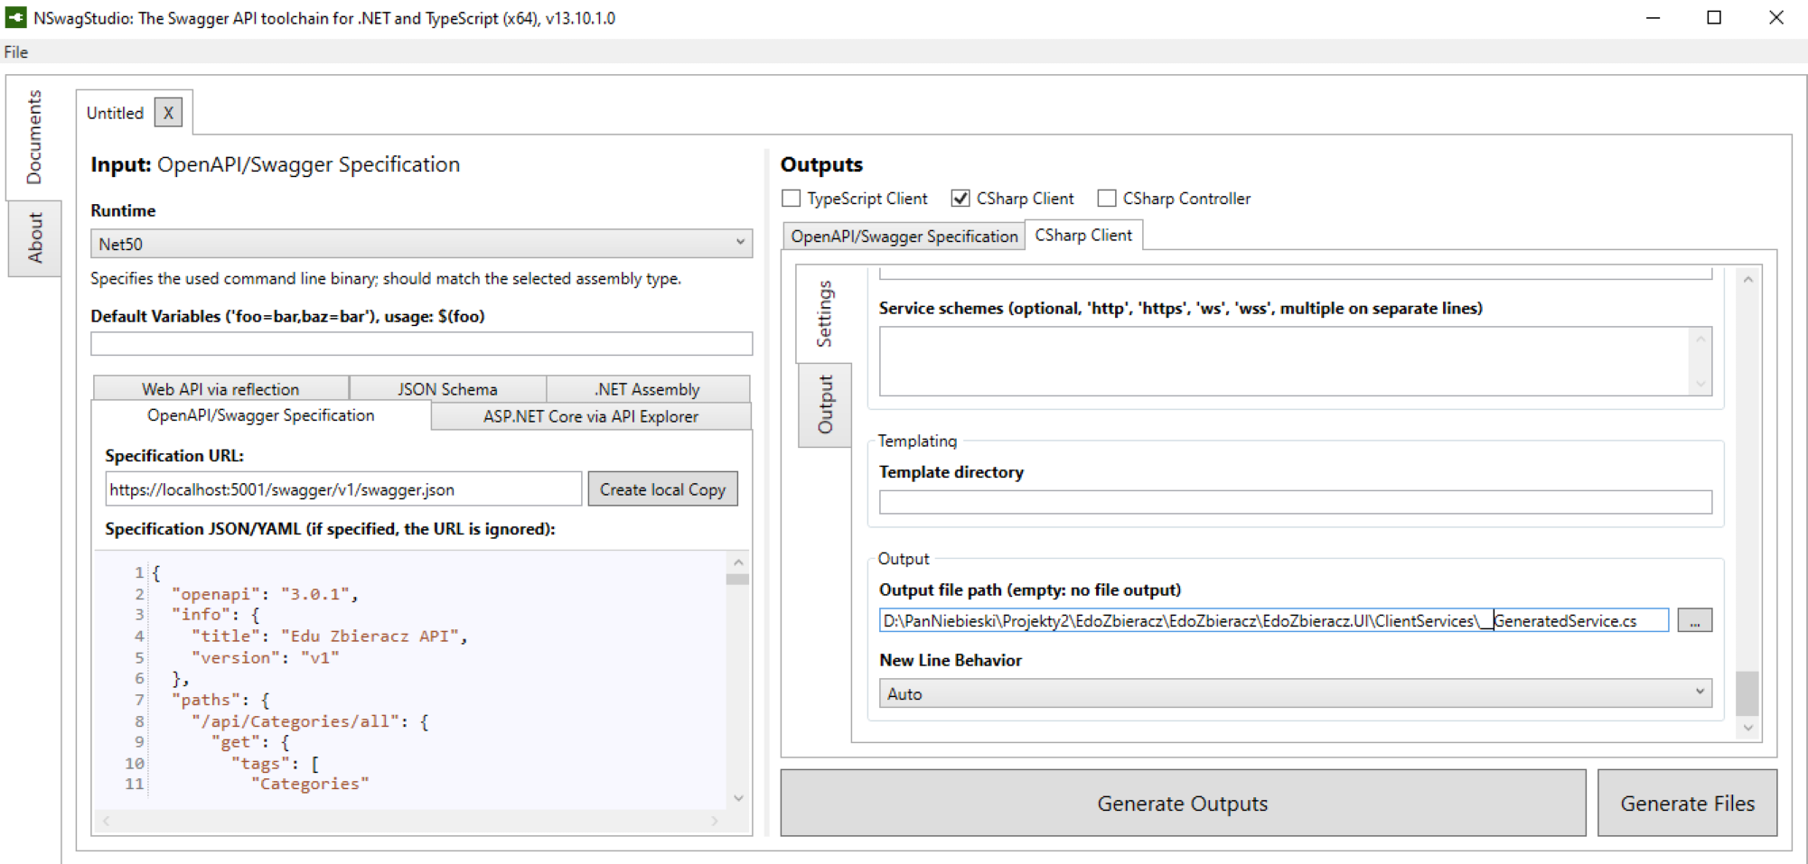Enable the CSharp Controller checkbox

[x=1107, y=199]
